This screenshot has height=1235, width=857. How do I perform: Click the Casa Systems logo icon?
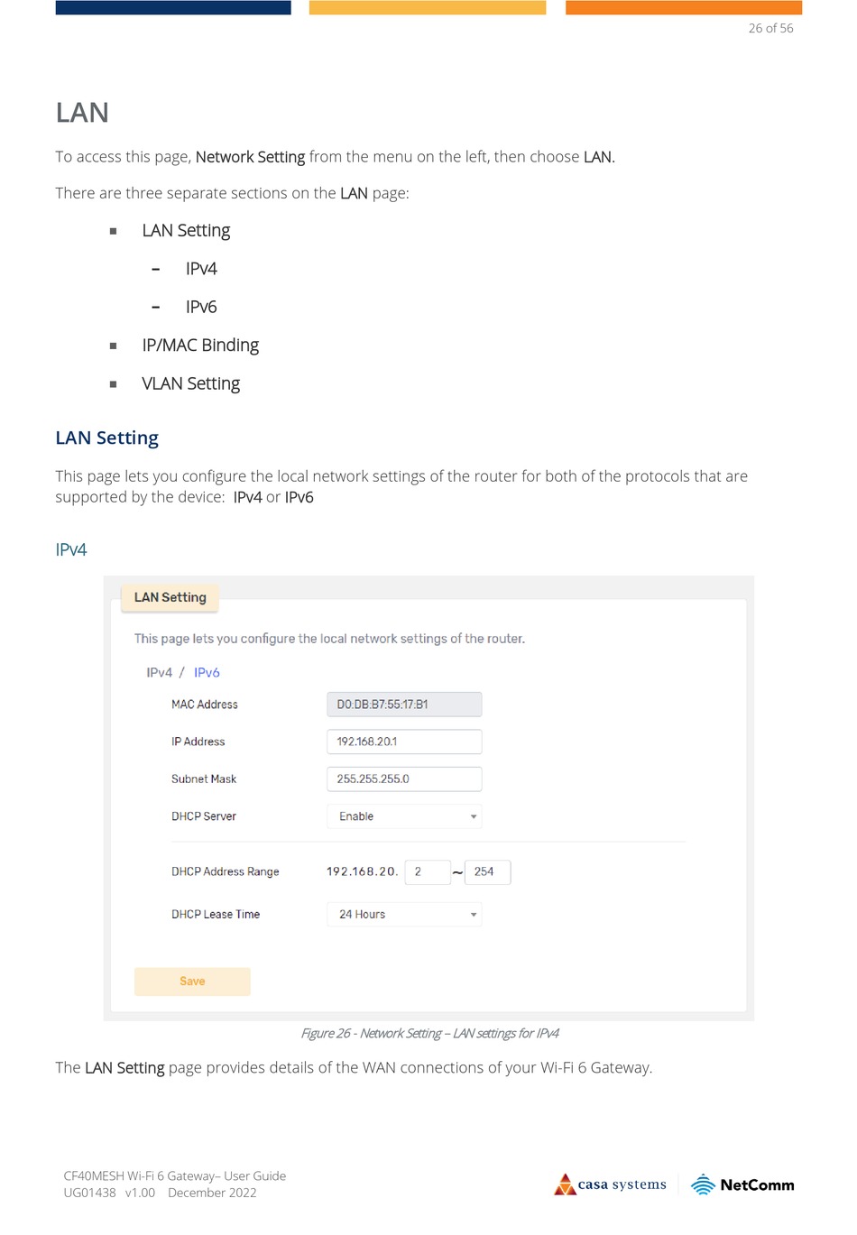566,1184
